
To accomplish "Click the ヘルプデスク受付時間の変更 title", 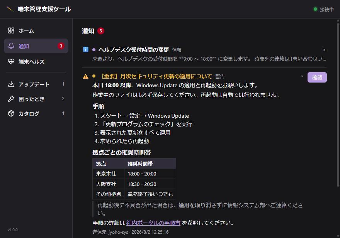I will [134, 50].
